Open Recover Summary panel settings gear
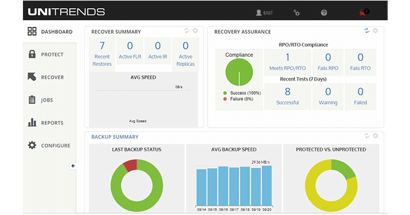 point(196,30)
